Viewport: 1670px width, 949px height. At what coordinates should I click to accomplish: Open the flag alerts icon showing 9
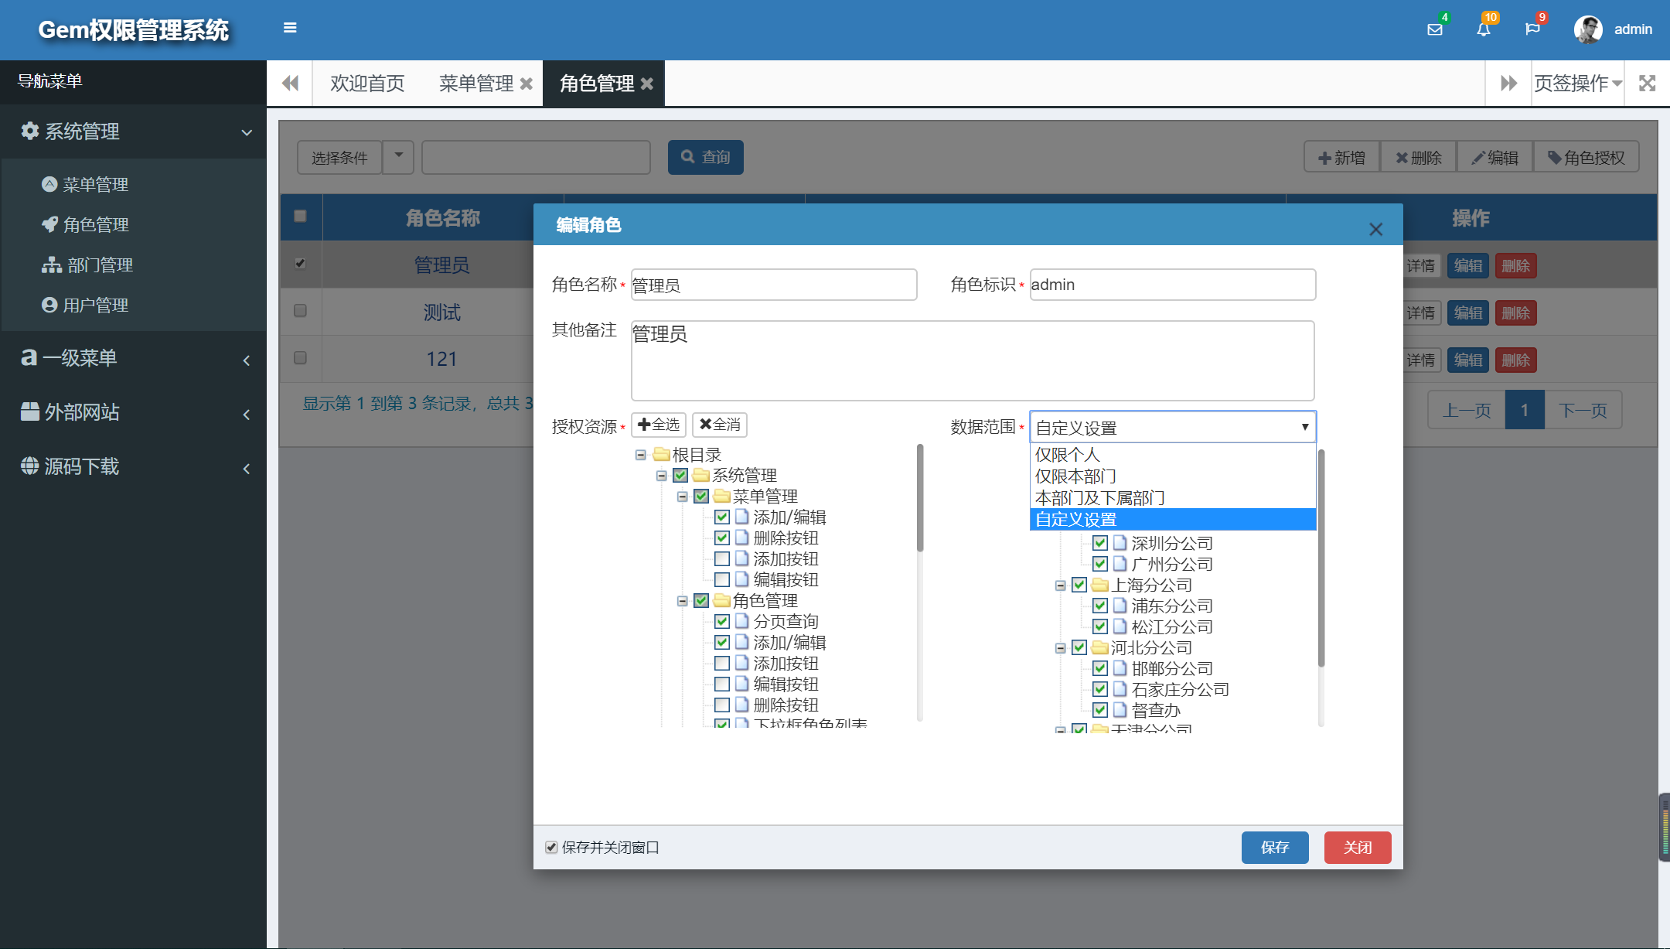1534,29
